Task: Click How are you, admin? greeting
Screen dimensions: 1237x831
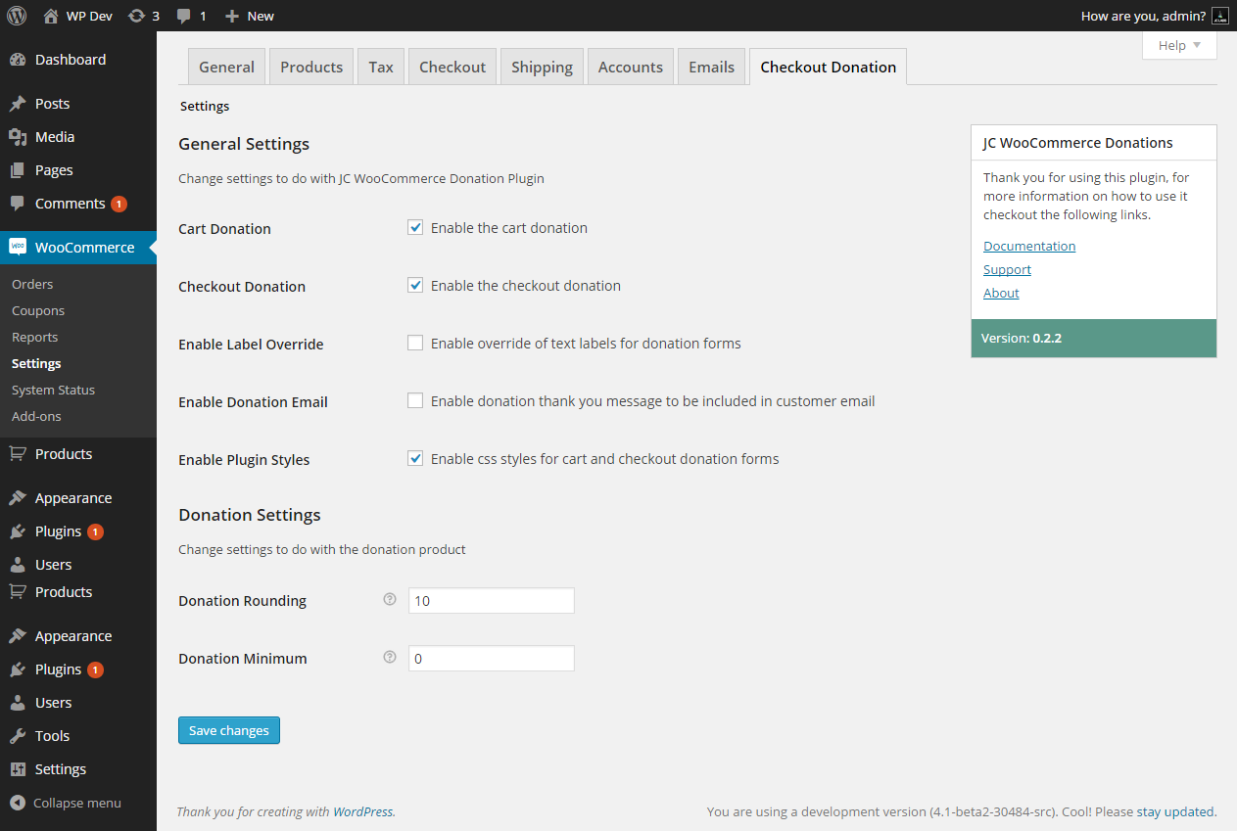Action: pos(1143,16)
